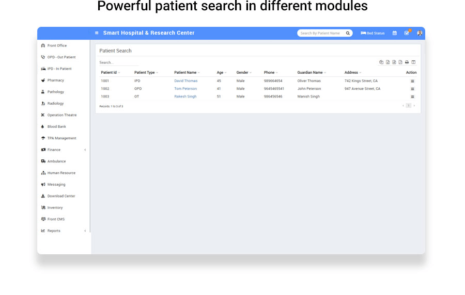Toggle column visibility icon in table toolbar
465x295 pixels.
[413, 62]
